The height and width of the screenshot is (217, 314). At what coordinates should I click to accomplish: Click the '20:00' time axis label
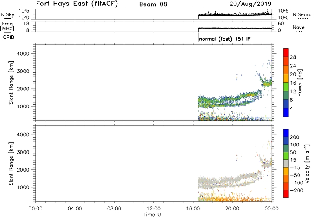pyautogui.click(x=232, y=209)
